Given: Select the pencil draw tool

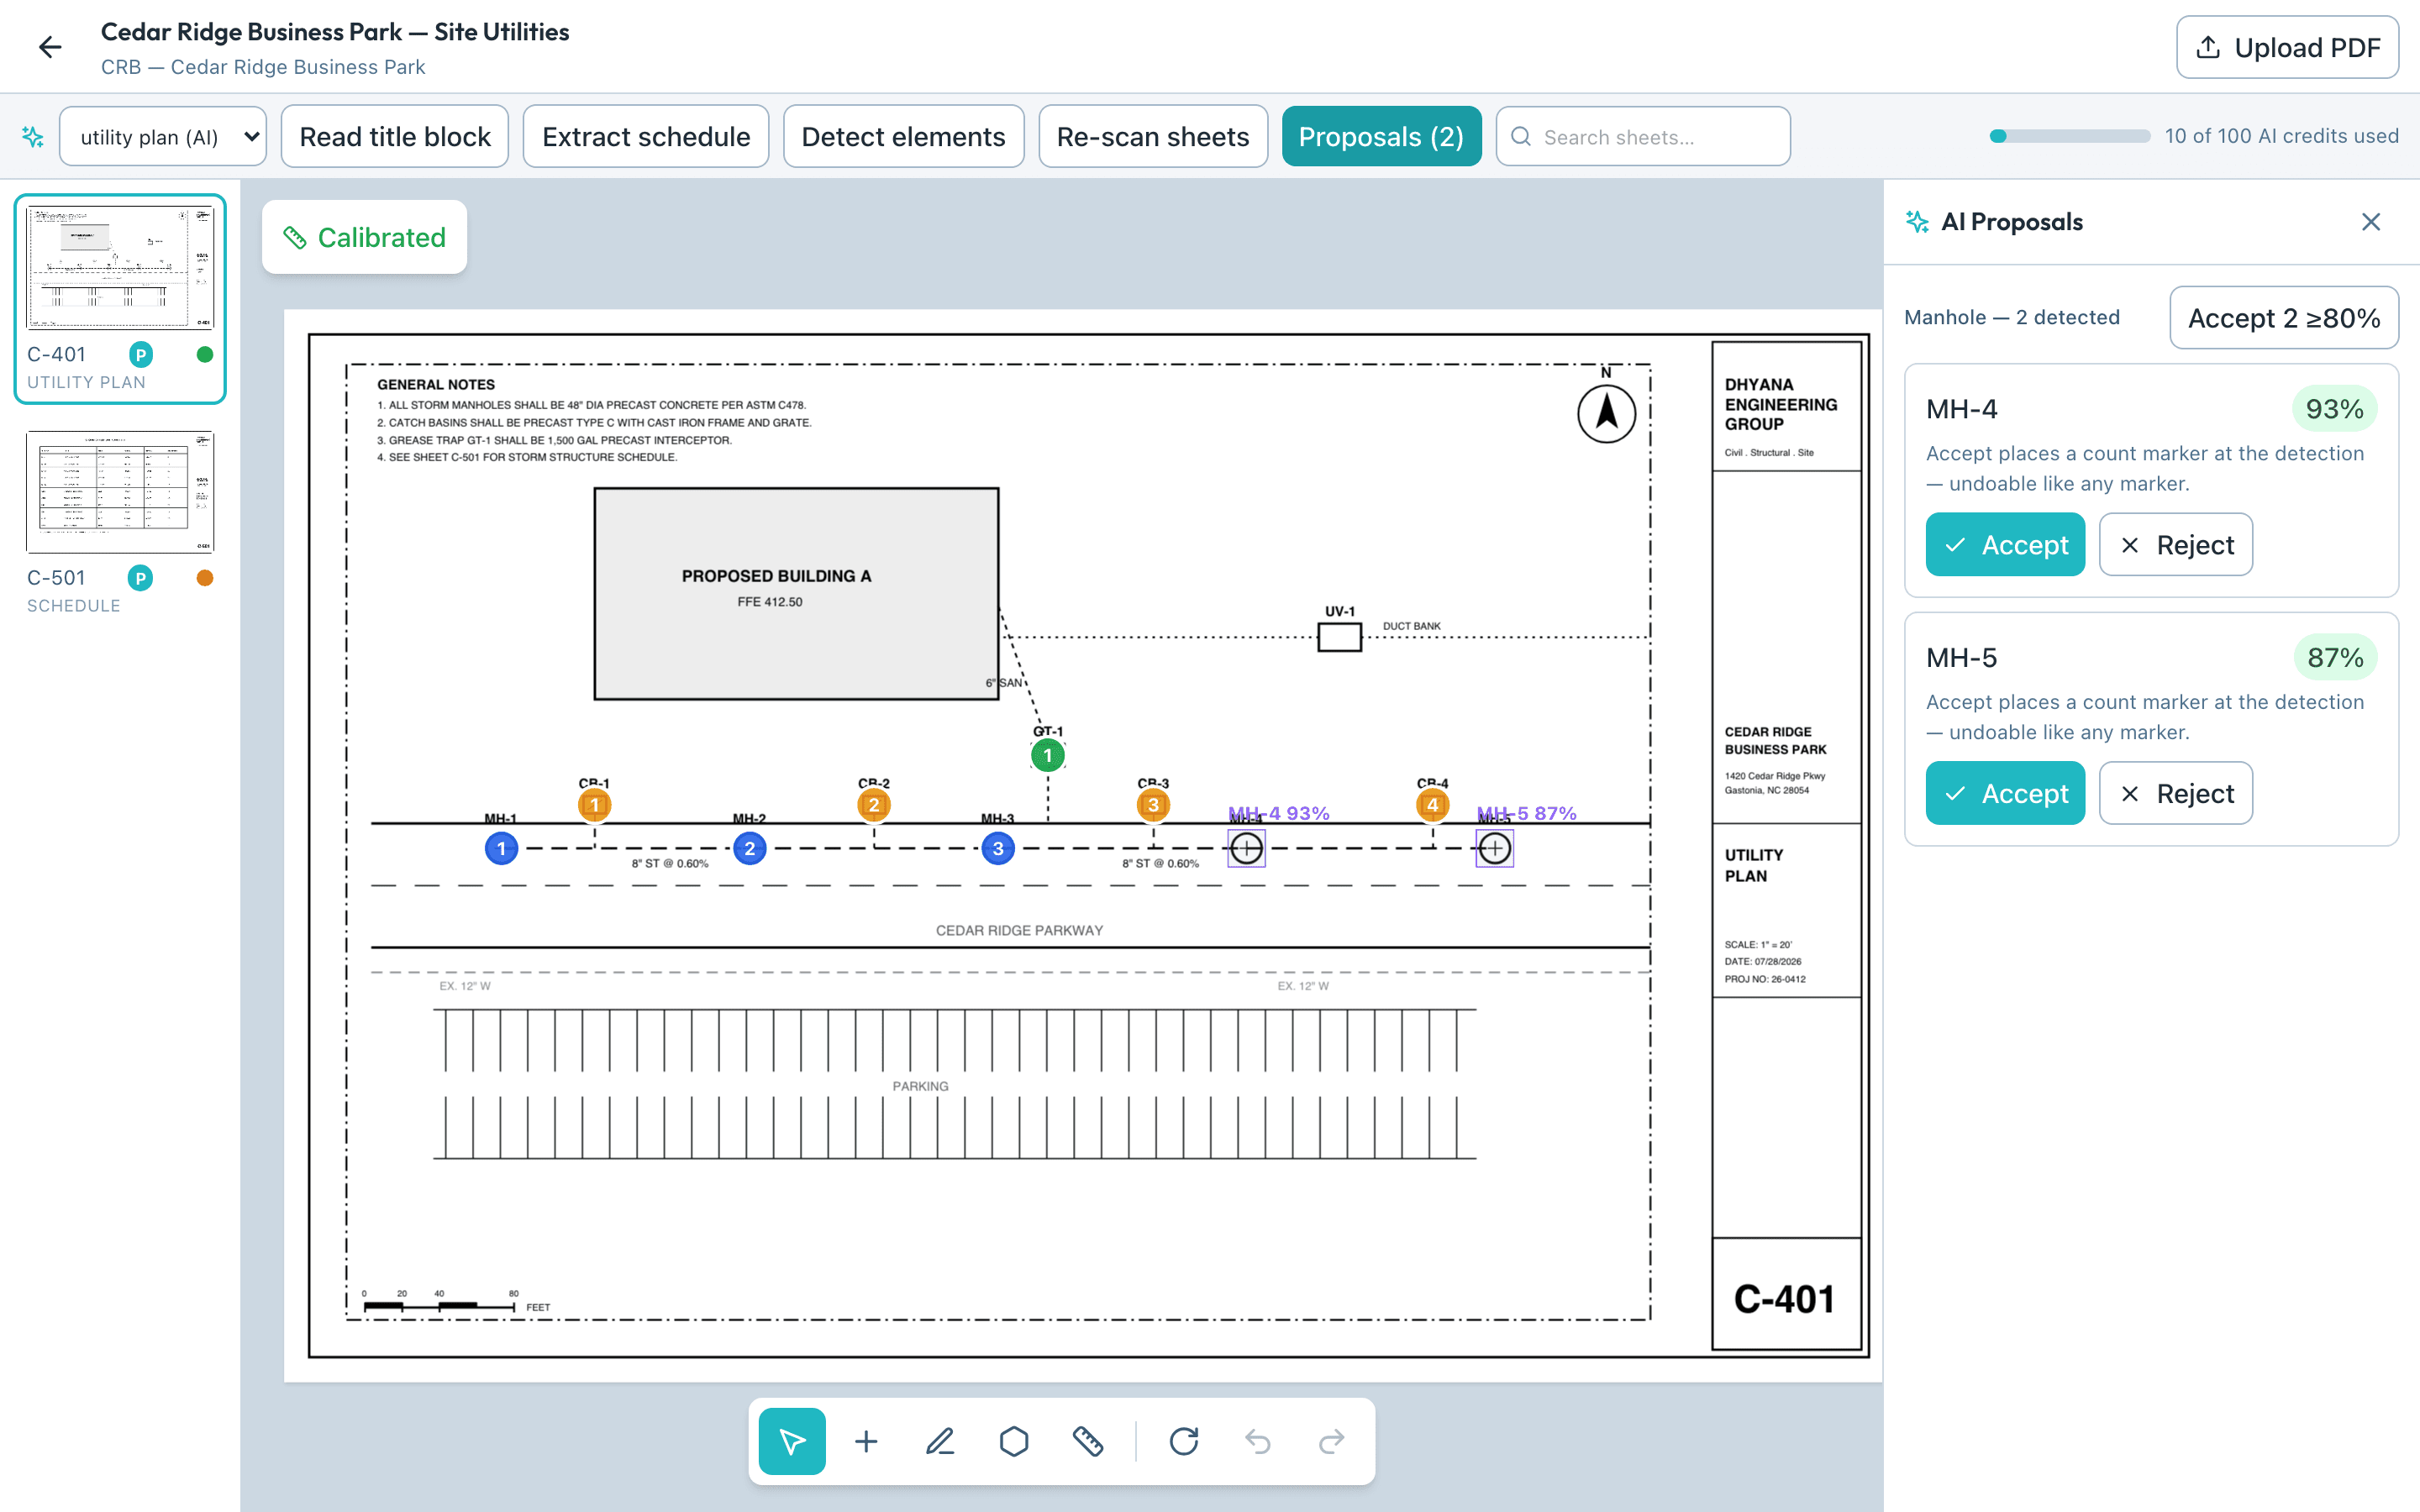Looking at the screenshot, I should click(x=940, y=1442).
